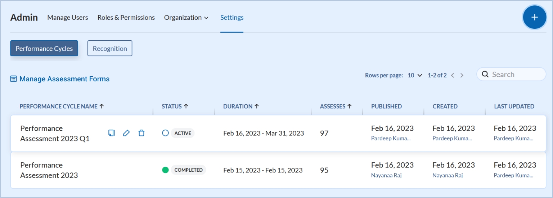Duplicate Performance Assessment 2023 Q1 cycle

tap(112, 133)
